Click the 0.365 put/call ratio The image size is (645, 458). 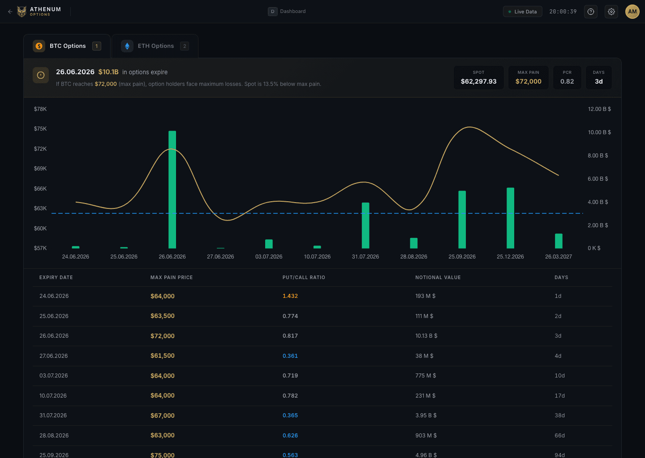(x=290, y=416)
